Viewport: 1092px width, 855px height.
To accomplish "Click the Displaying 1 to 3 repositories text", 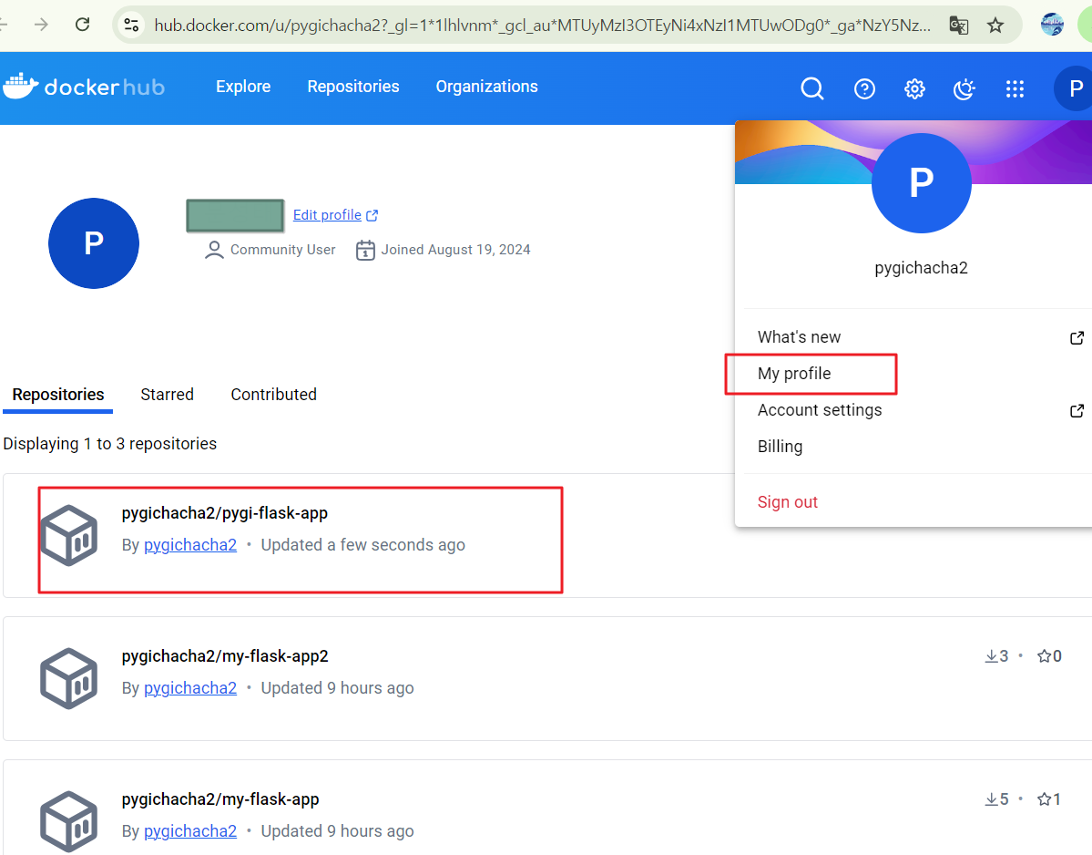I will (x=110, y=444).
